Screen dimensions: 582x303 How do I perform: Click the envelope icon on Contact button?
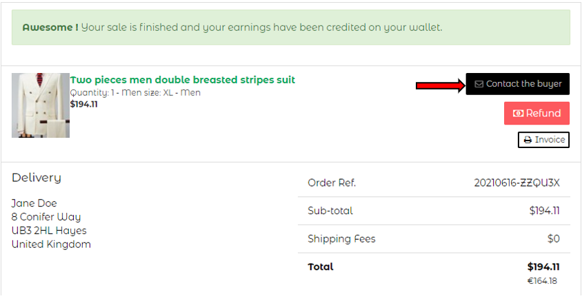coord(479,84)
